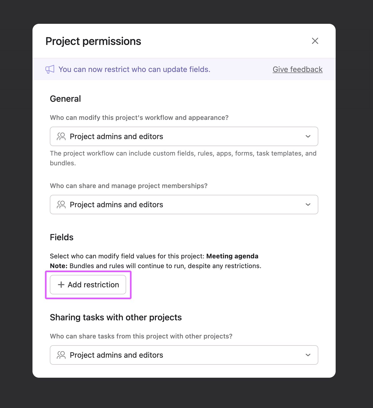Click the field restriction announcement banner
This screenshot has height=408, width=373.
pyautogui.click(x=134, y=69)
